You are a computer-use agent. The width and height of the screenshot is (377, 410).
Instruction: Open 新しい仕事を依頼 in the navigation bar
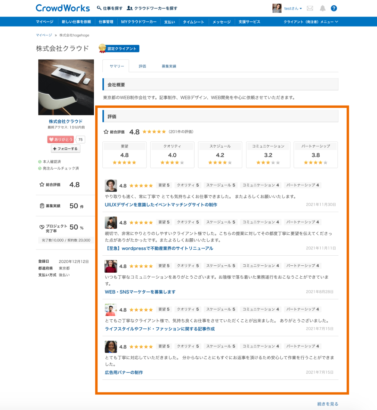point(76,22)
